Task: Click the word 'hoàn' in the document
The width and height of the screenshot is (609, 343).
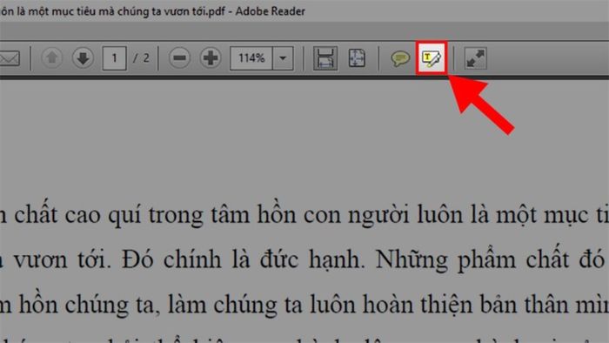Action: coord(387,305)
